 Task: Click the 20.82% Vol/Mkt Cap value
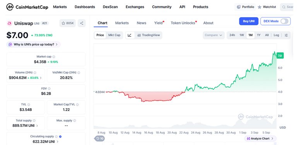point(66,78)
